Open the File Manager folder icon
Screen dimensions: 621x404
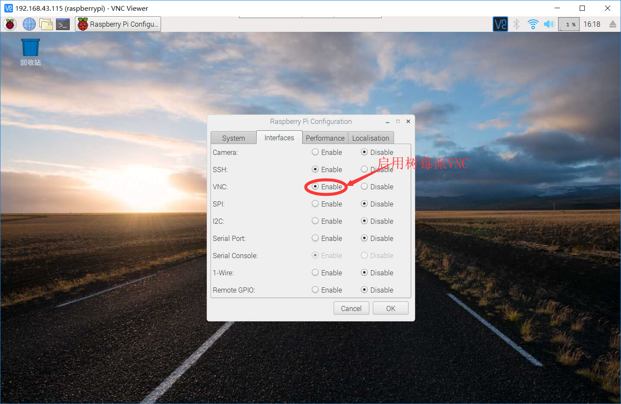click(x=46, y=24)
